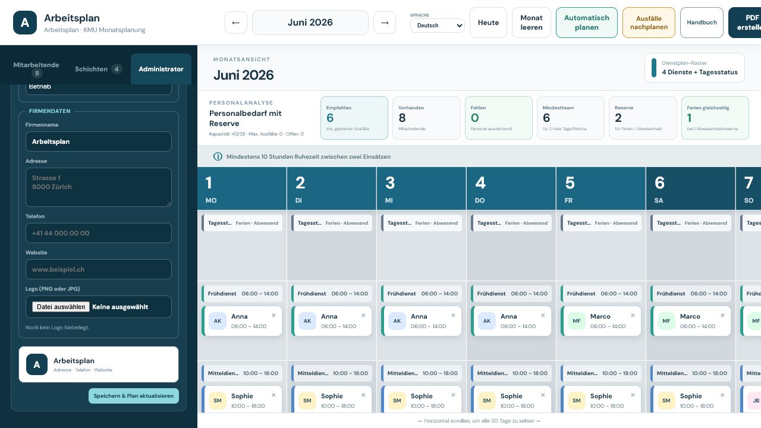761x428 pixels.
Task: Remove Anna from Tuesday's Frühdienst
Action: coord(363,316)
